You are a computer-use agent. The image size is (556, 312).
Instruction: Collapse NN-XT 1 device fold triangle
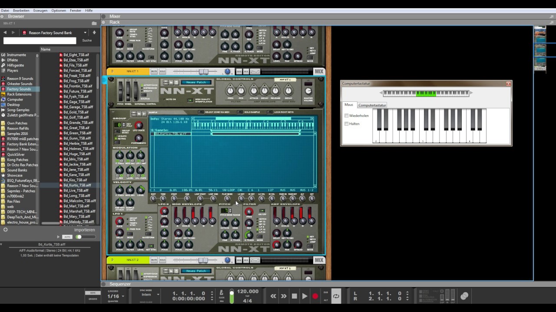tap(112, 71)
